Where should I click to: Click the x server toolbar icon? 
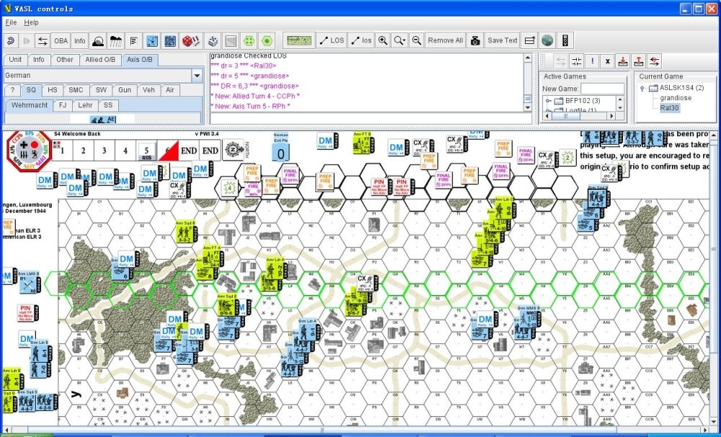coord(607,61)
